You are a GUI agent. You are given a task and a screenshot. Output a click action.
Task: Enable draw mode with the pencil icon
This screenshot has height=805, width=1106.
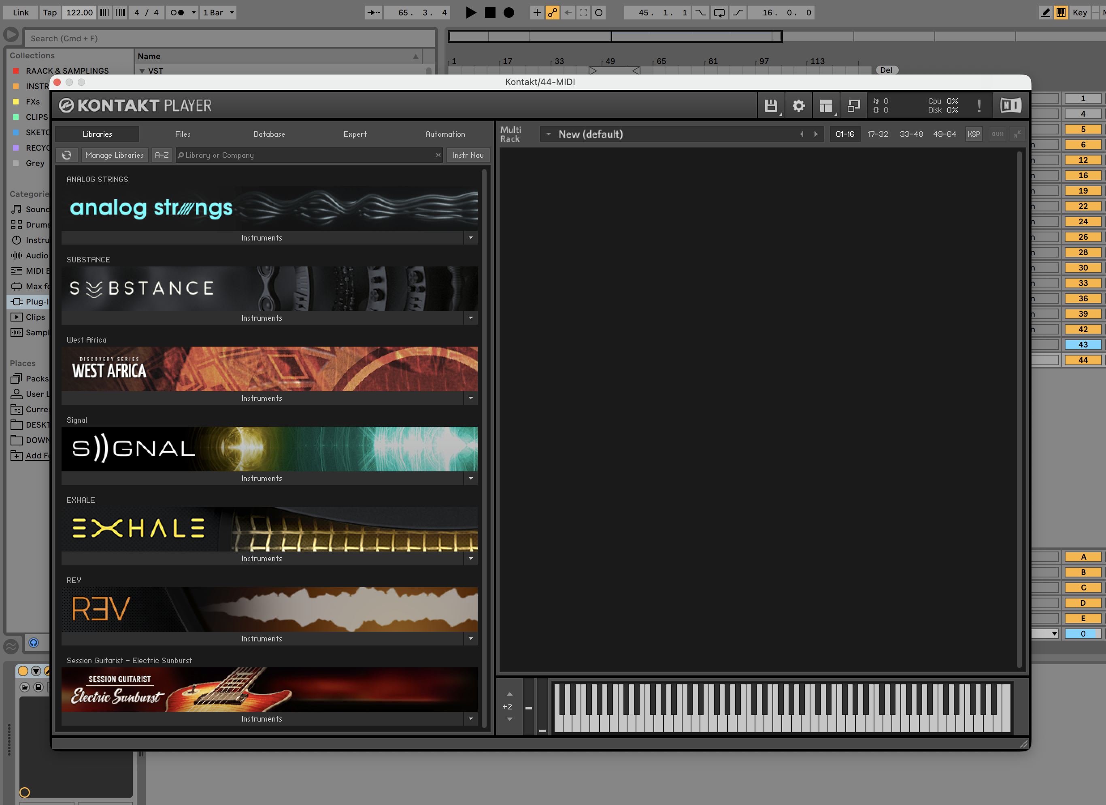click(x=1046, y=12)
